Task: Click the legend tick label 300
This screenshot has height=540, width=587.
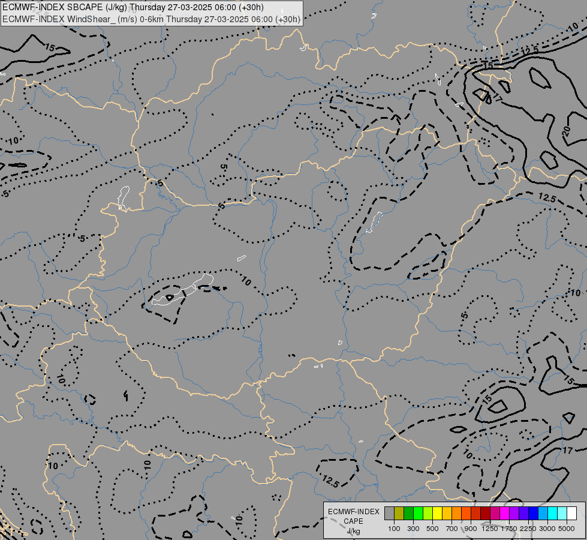Action: click(413, 529)
